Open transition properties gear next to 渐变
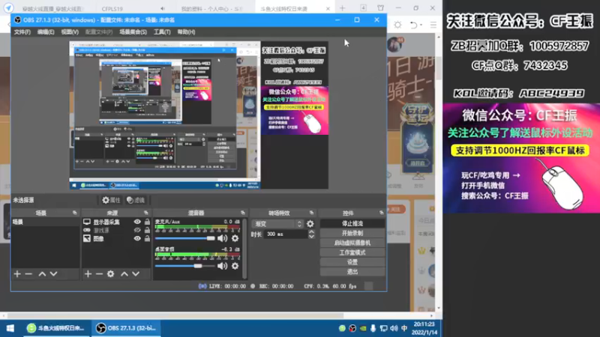Screen dimensions: 600x337 tap(310, 224)
